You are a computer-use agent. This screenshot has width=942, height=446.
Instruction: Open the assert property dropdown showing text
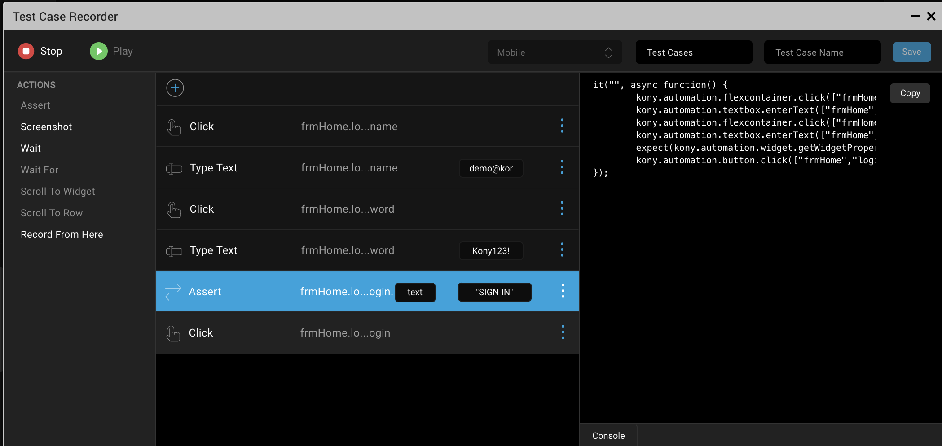tap(415, 292)
